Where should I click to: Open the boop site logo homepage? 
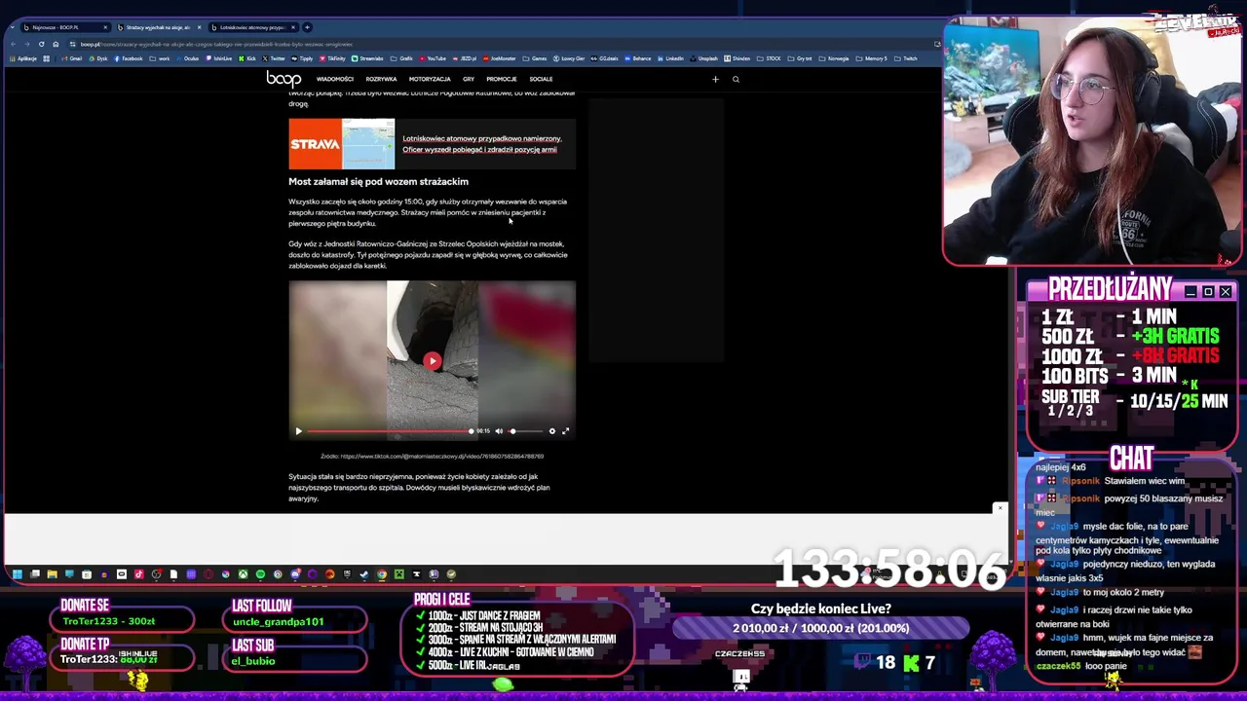[x=283, y=79]
